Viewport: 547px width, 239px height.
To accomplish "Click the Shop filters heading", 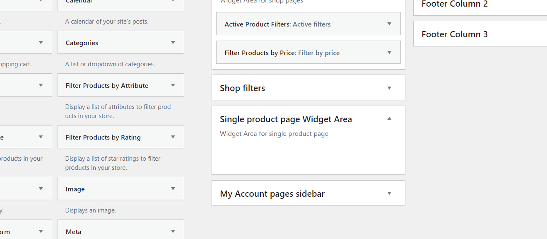I will pyautogui.click(x=242, y=88).
